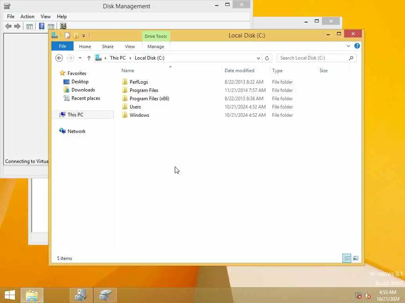
Task: Click the volume tray icon
Action: click(368, 295)
